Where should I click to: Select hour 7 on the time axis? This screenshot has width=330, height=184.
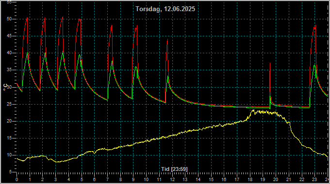(x=107, y=180)
